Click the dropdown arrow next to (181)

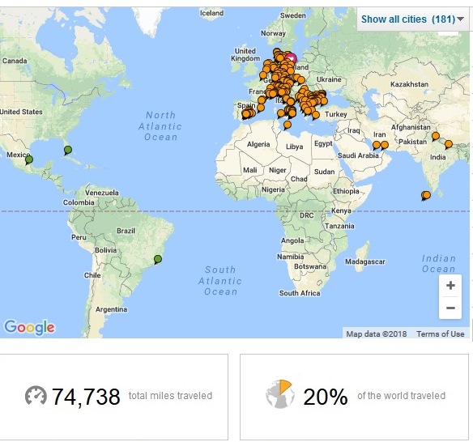point(460,19)
